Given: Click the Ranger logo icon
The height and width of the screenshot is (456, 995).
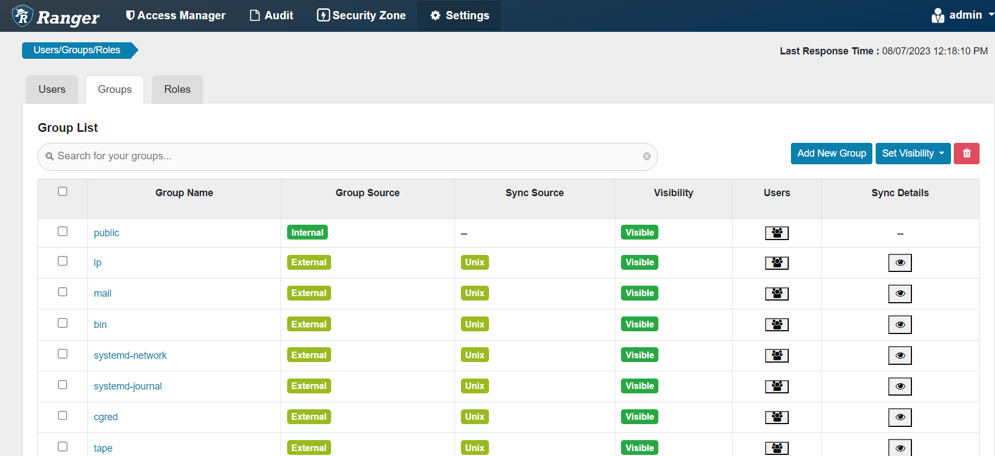Looking at the screenshot, I should pos(23,16).
